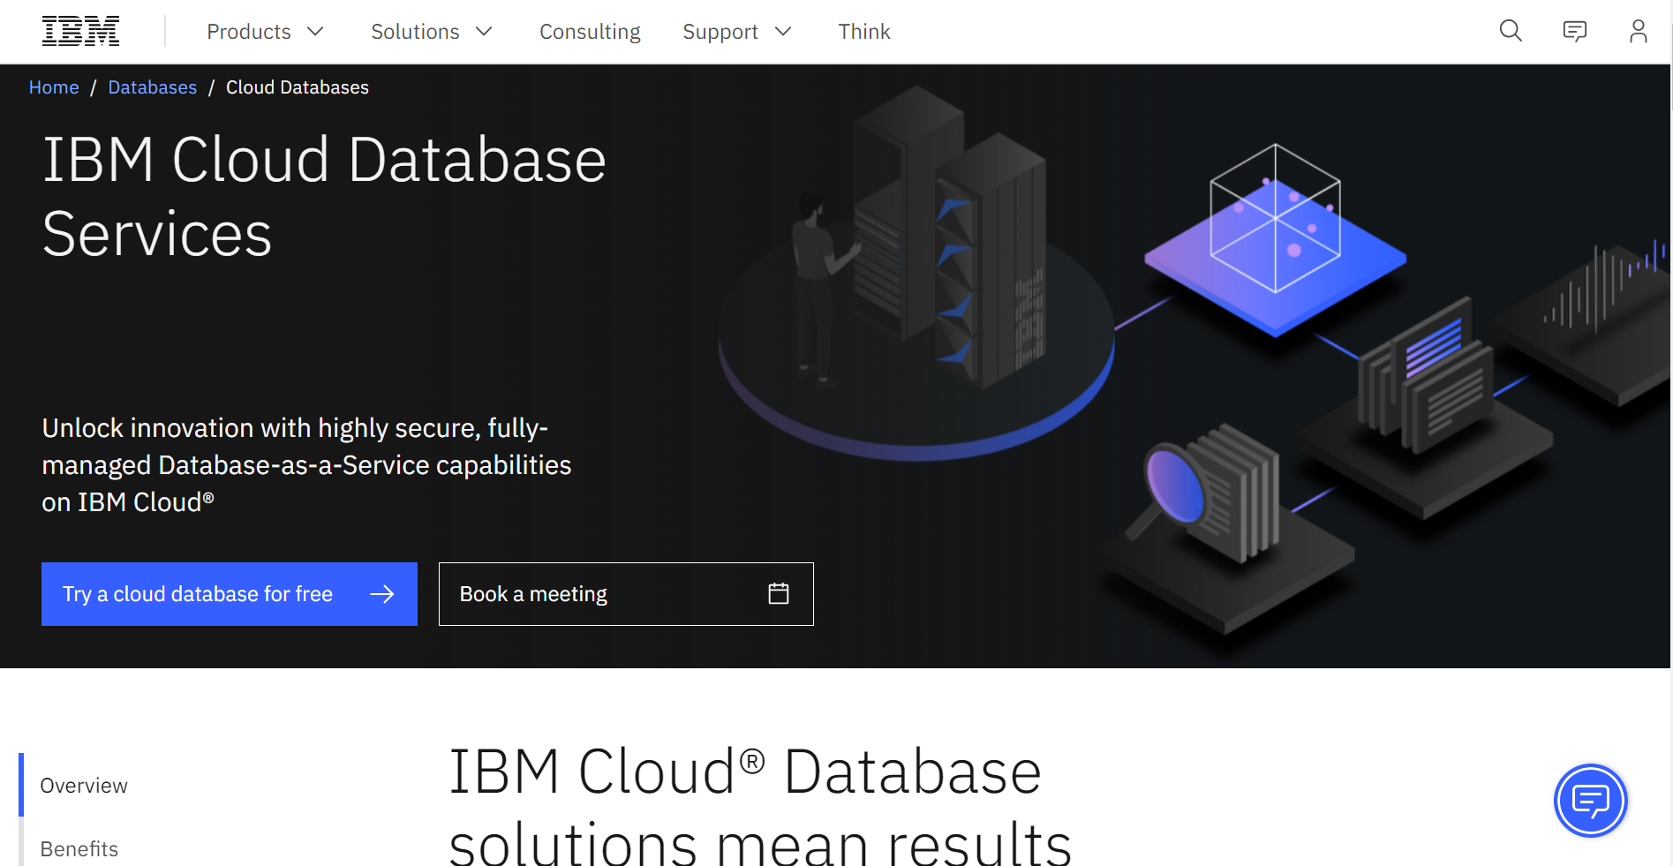Screen dimensions: 1673x866
Task: Expand the Solutions menu chevron
Action: click(x=484, y=32)
